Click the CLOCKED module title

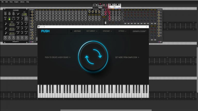[x=16, y=10]
